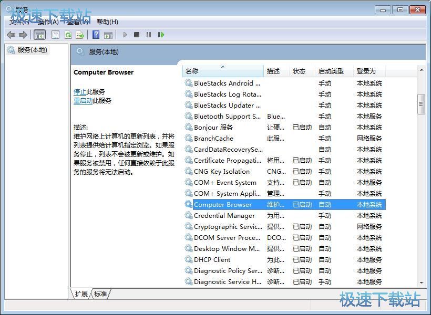The height and width of the screenshot is (315, 431).
Task: Sort by the 登录为 column header
Action: 370,71
